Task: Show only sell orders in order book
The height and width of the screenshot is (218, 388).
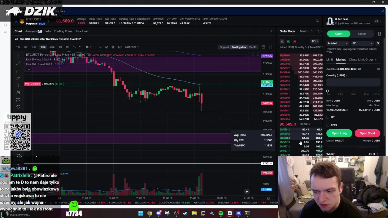Action: click(x=295, y=41)
